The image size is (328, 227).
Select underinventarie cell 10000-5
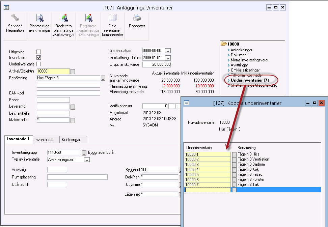point(208,174)
